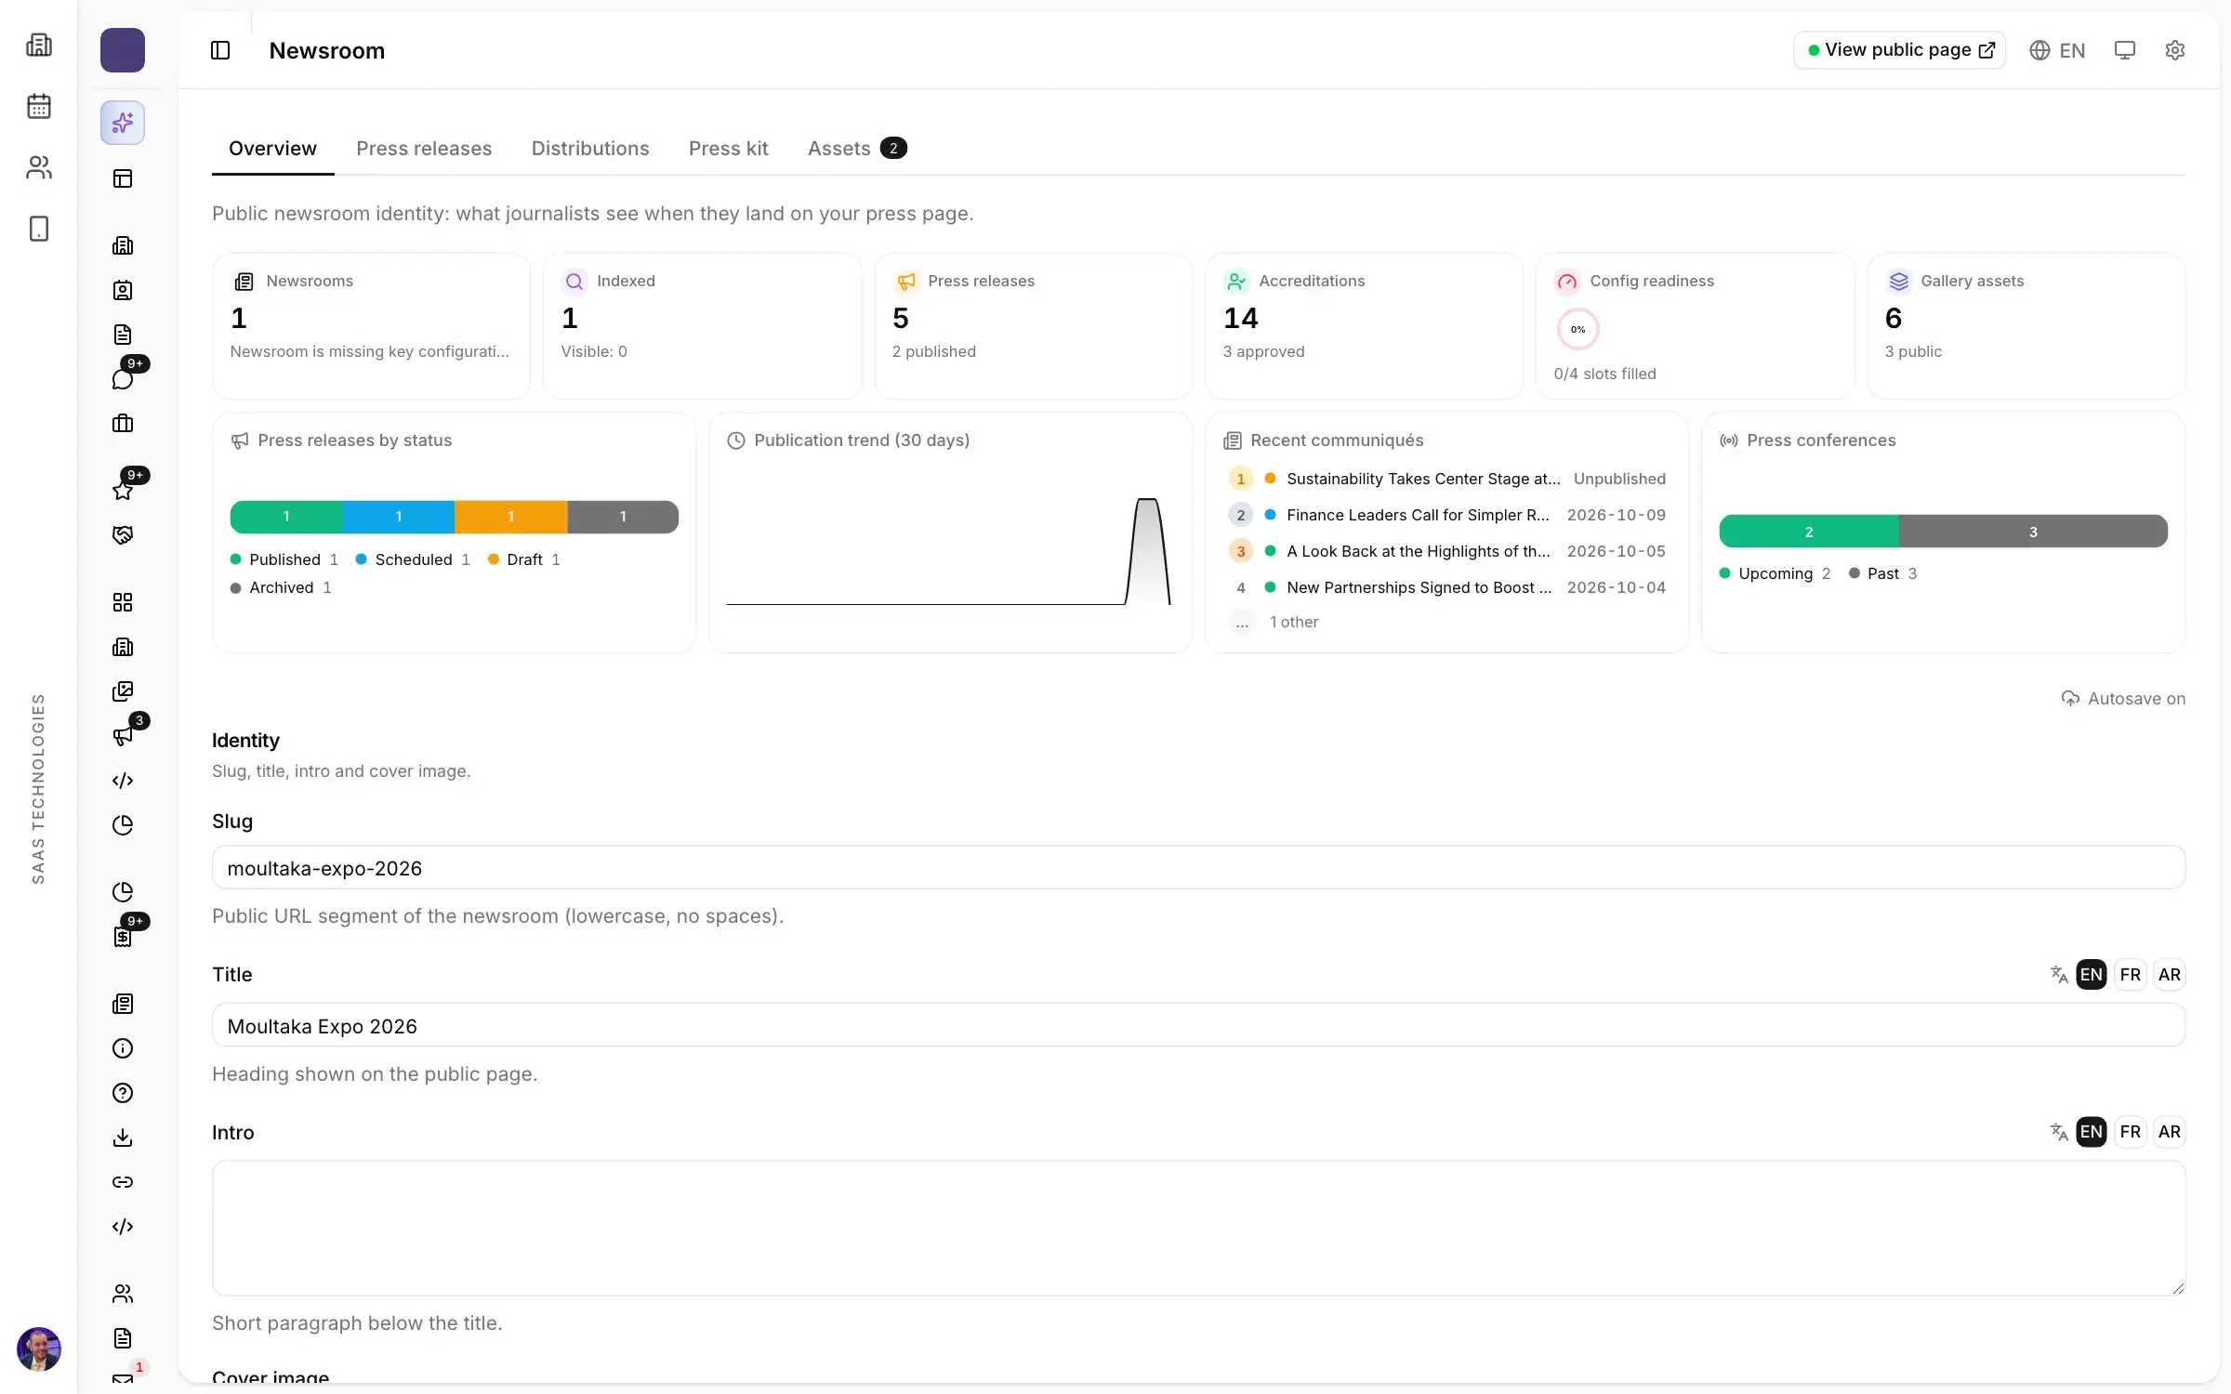The width and height of the screenshot is (2231, 1394).
Task: Open the people icon in left rail
Action: [x=39, y=167]
